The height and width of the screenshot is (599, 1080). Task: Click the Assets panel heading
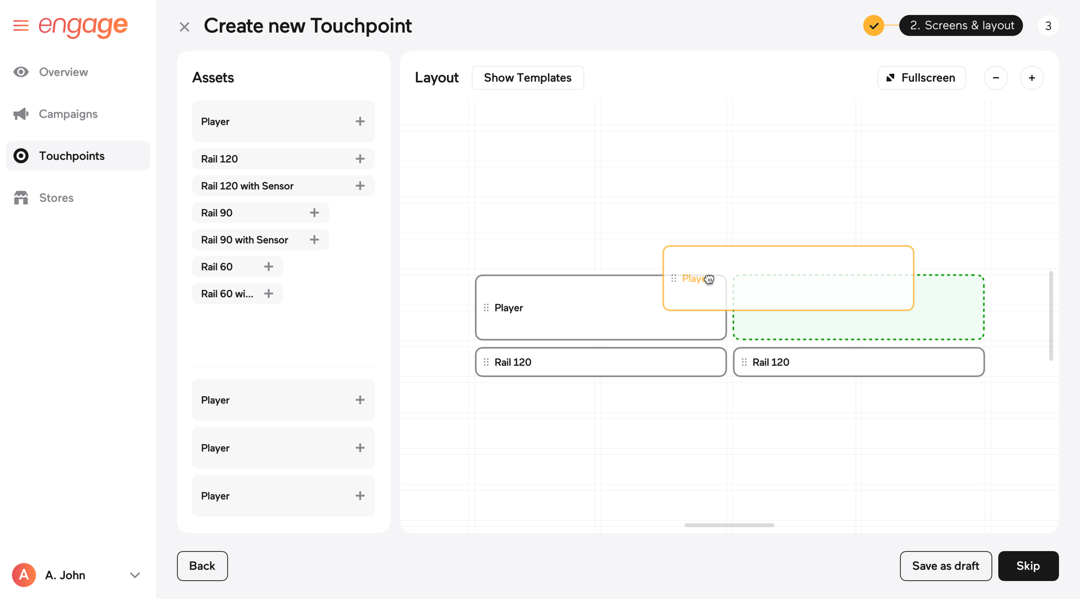[x=213, y=78]
